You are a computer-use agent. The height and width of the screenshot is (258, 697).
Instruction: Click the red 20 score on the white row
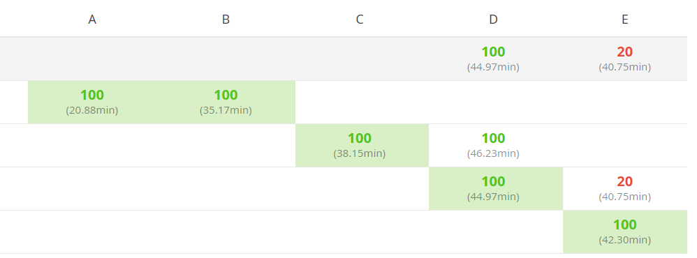(624, 181)
